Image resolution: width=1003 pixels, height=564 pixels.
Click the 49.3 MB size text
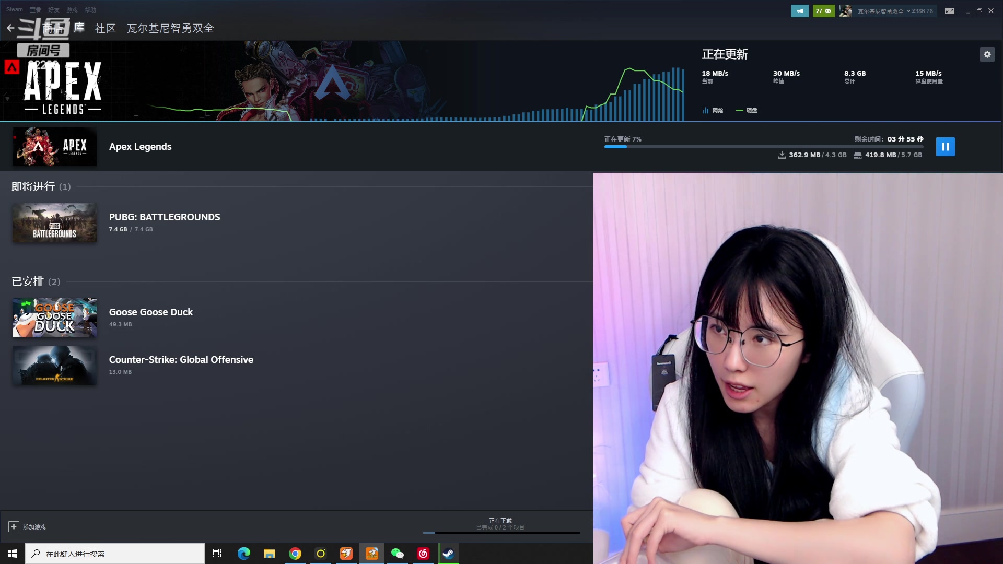pyautogui.click(x=120, y=324)
